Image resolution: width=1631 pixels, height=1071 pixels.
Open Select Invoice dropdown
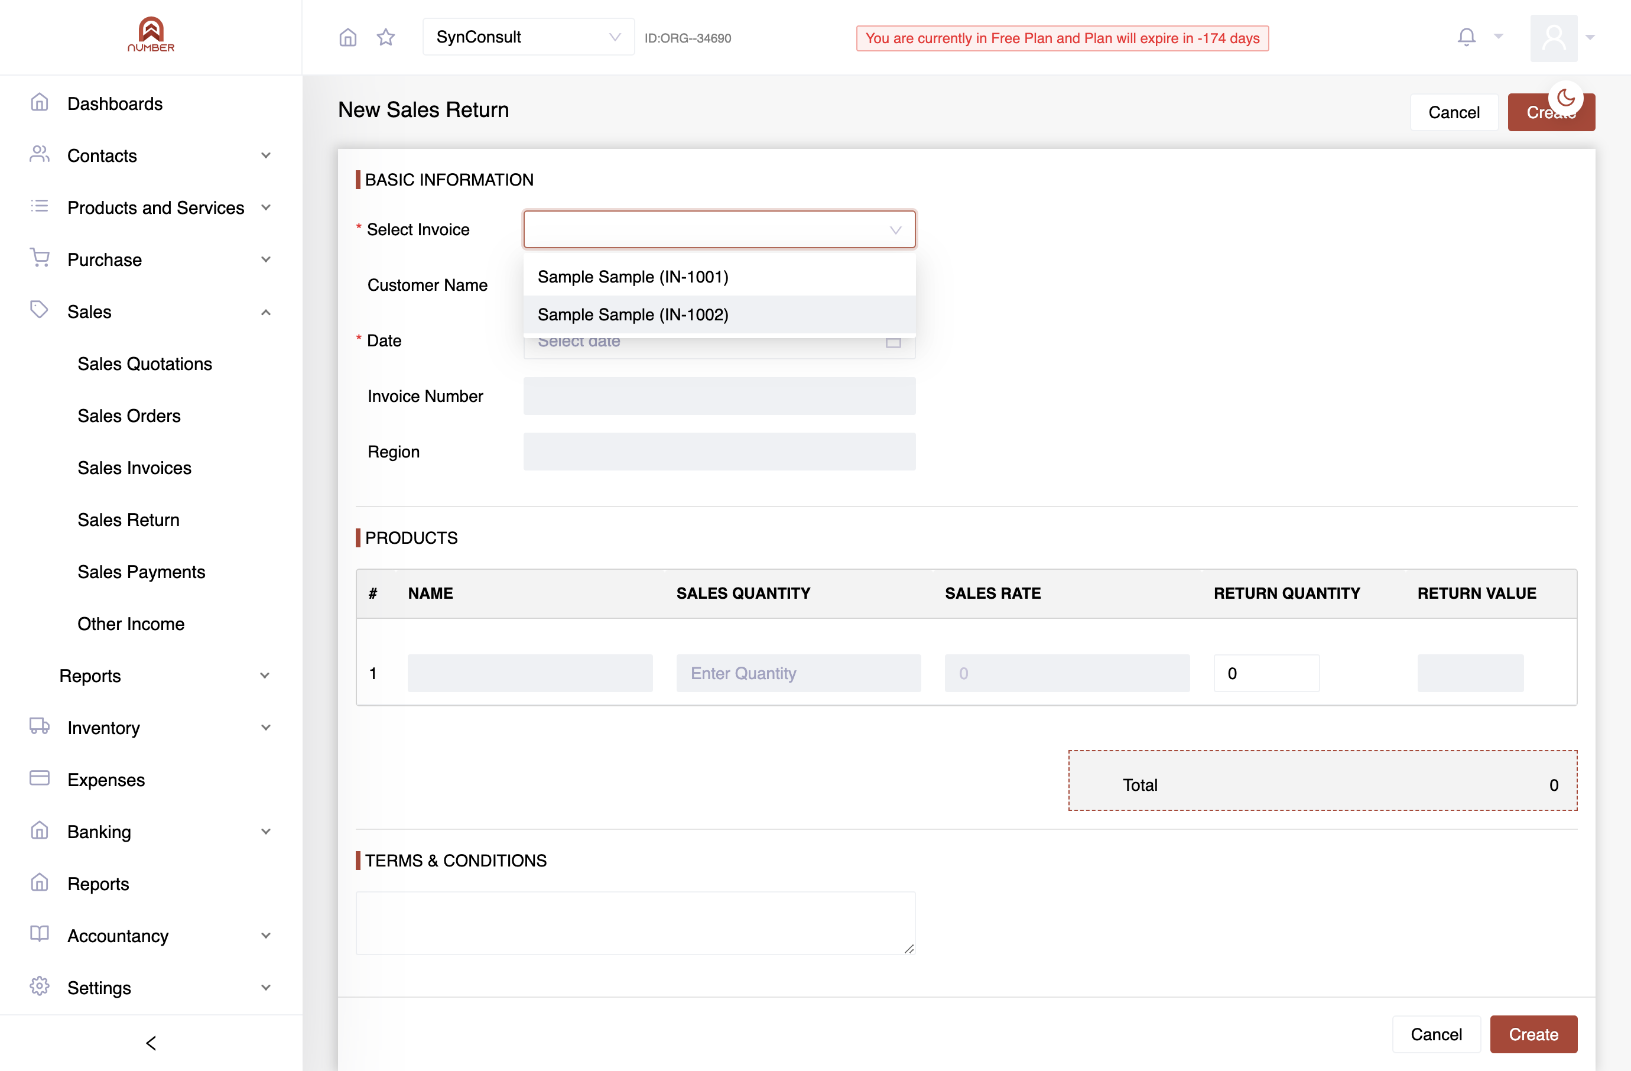(720, 229)
